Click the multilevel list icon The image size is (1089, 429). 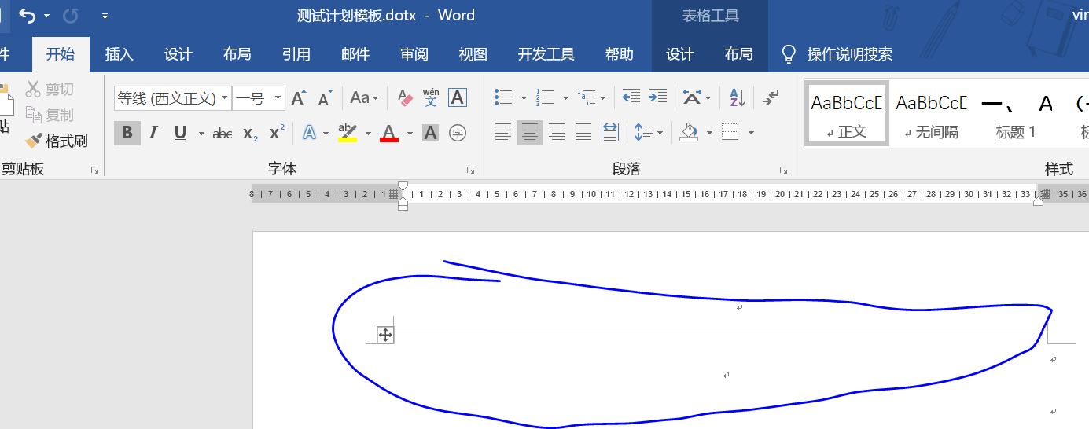pyautogui.click(x=587, y=97)
